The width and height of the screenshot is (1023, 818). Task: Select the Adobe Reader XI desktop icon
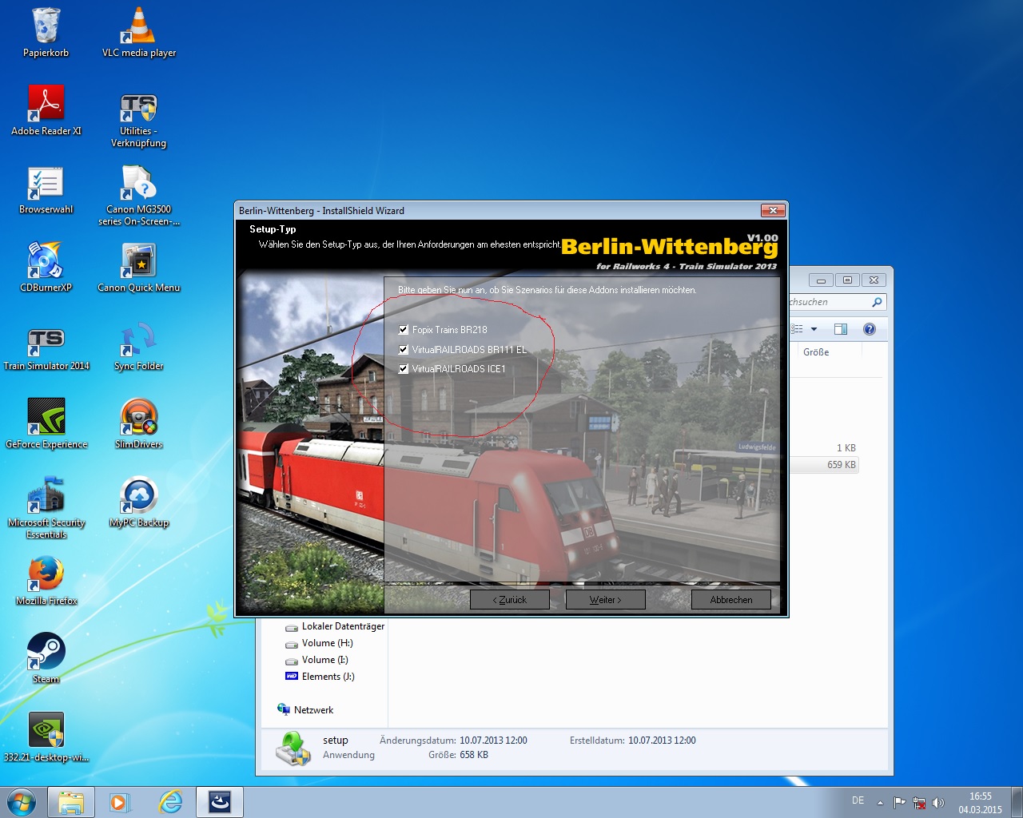(46, 111)
